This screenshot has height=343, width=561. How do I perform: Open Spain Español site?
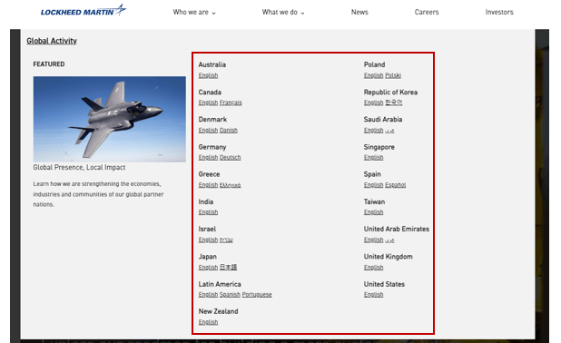click(x=396, y=185)
